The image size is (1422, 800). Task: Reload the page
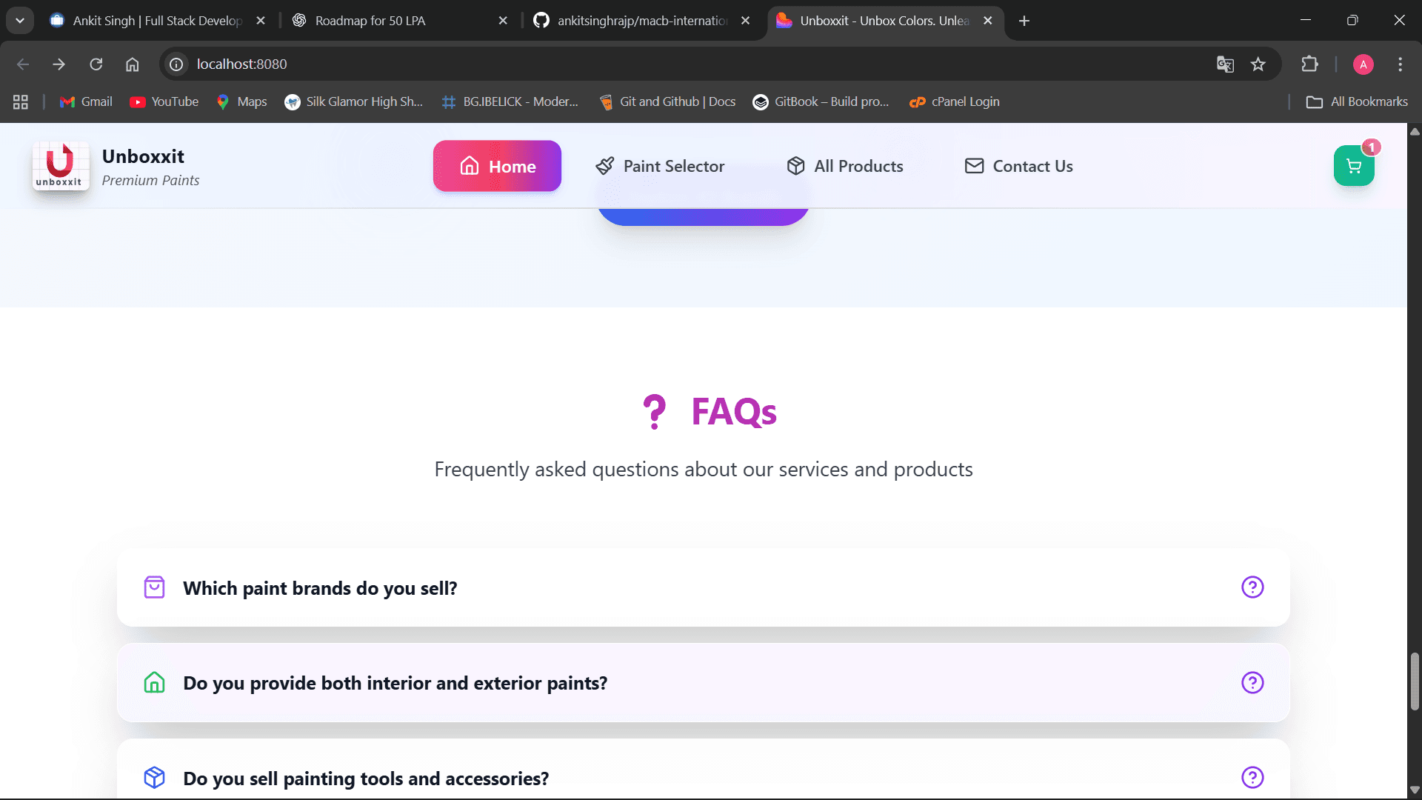pyautogui.click(x=96, y=64)
